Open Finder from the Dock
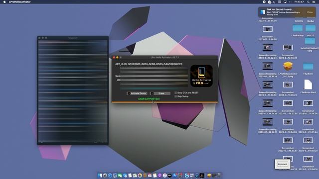 100,176
